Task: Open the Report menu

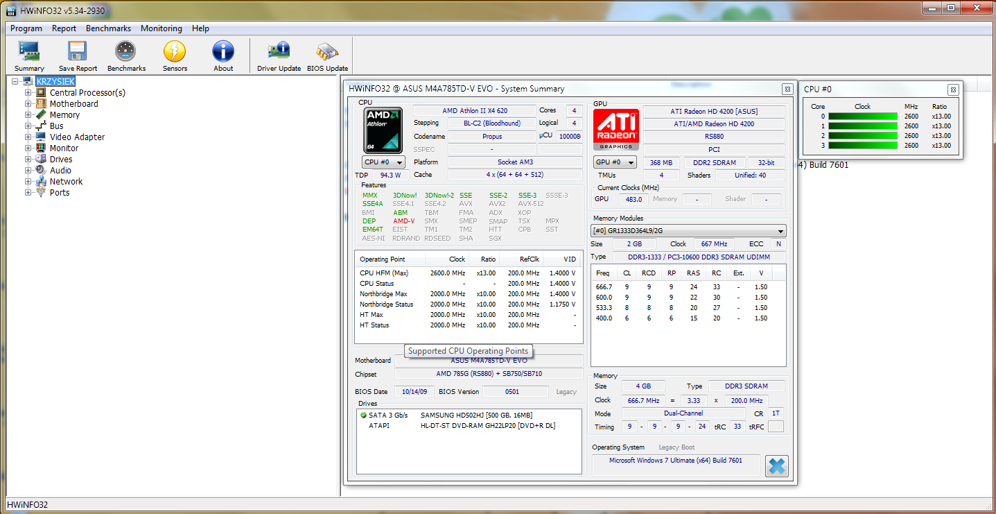Action: click(64, 28)
